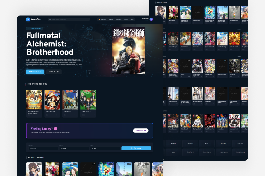
Task: Click the magnifier icon in Find Anime button
Action: pyautogui.click(x=132, y=148)
